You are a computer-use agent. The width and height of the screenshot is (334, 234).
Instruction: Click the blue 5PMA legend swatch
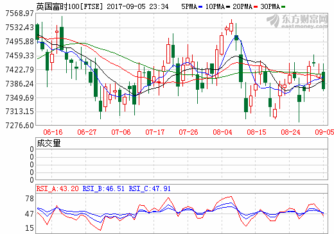200,7
